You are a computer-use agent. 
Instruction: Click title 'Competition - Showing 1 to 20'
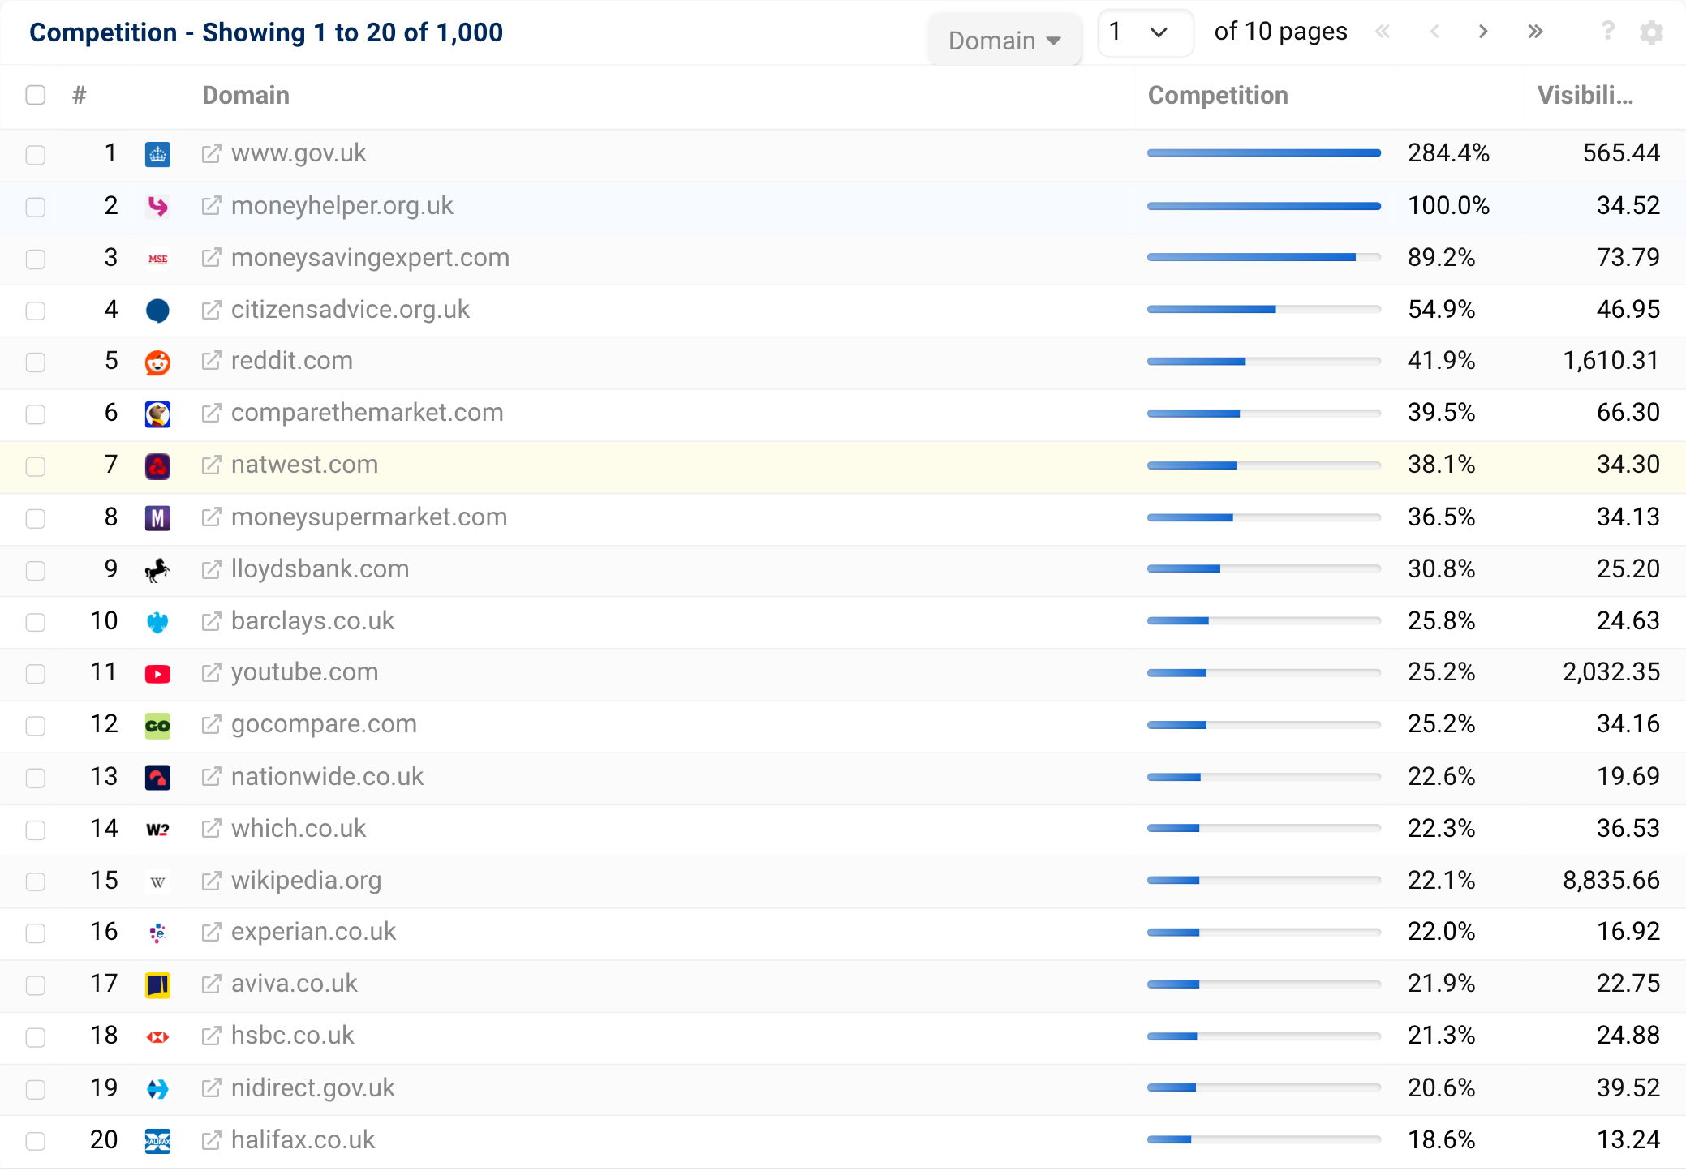pos(266,32)
